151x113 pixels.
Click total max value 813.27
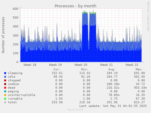pyautogui.click(x=139, y=102)
